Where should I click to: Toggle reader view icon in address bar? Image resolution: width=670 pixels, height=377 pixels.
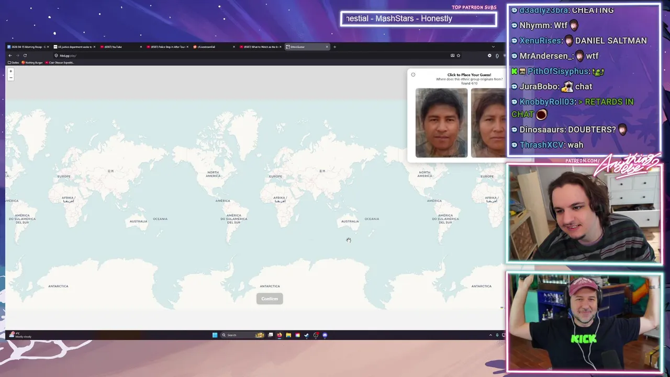point(452,56)
